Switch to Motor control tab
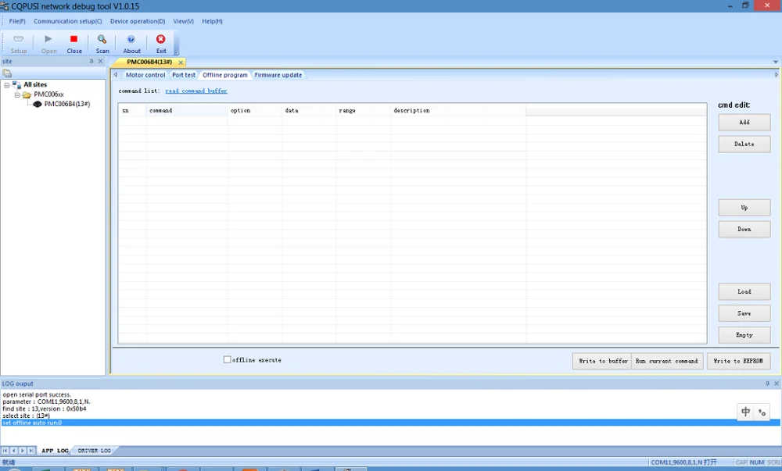The width and height of the screenshot is (782, 471). [145, 75]
